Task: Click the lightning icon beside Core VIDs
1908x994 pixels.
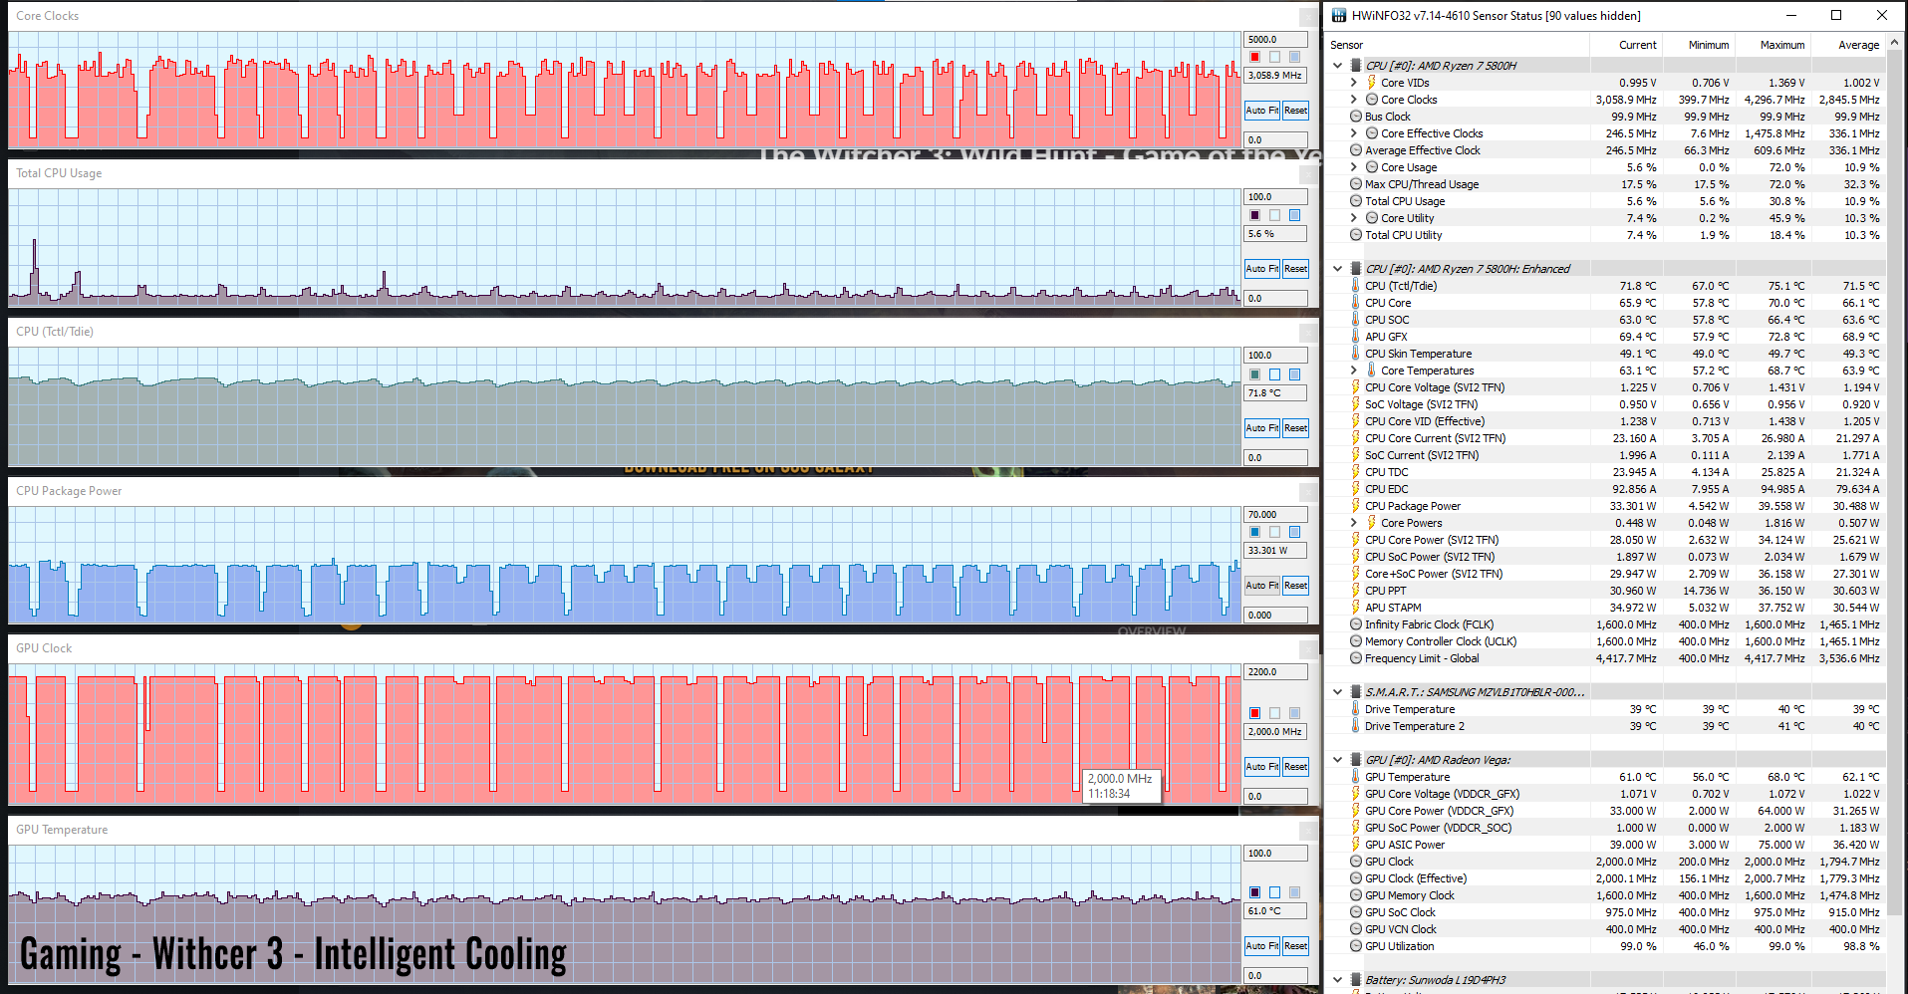Action: coord(1372,83)
